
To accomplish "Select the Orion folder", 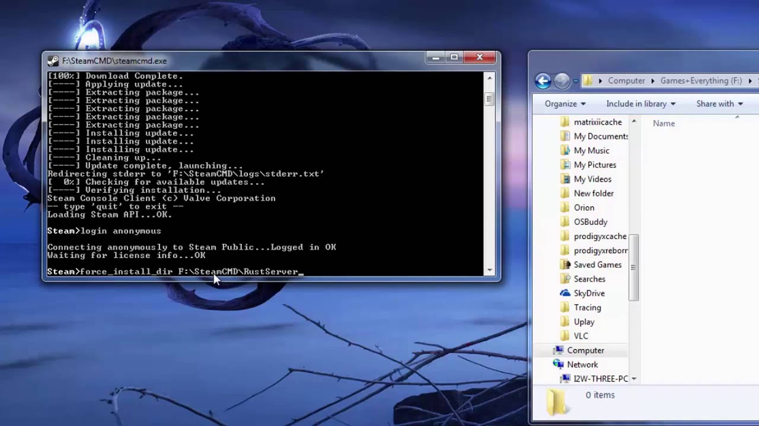I will tap(584, 208).
